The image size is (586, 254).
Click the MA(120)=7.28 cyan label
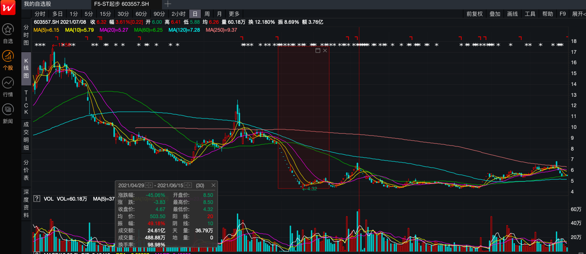[184, 30]
